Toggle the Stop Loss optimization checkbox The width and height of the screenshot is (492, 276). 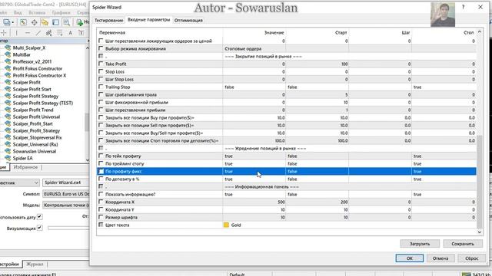(101, 71)
